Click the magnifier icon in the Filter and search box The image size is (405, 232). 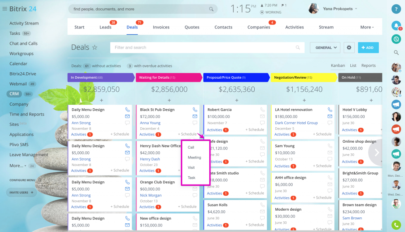[298, 47]
